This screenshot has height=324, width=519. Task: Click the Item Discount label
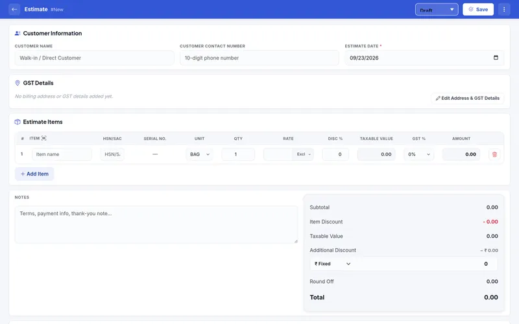326,222
